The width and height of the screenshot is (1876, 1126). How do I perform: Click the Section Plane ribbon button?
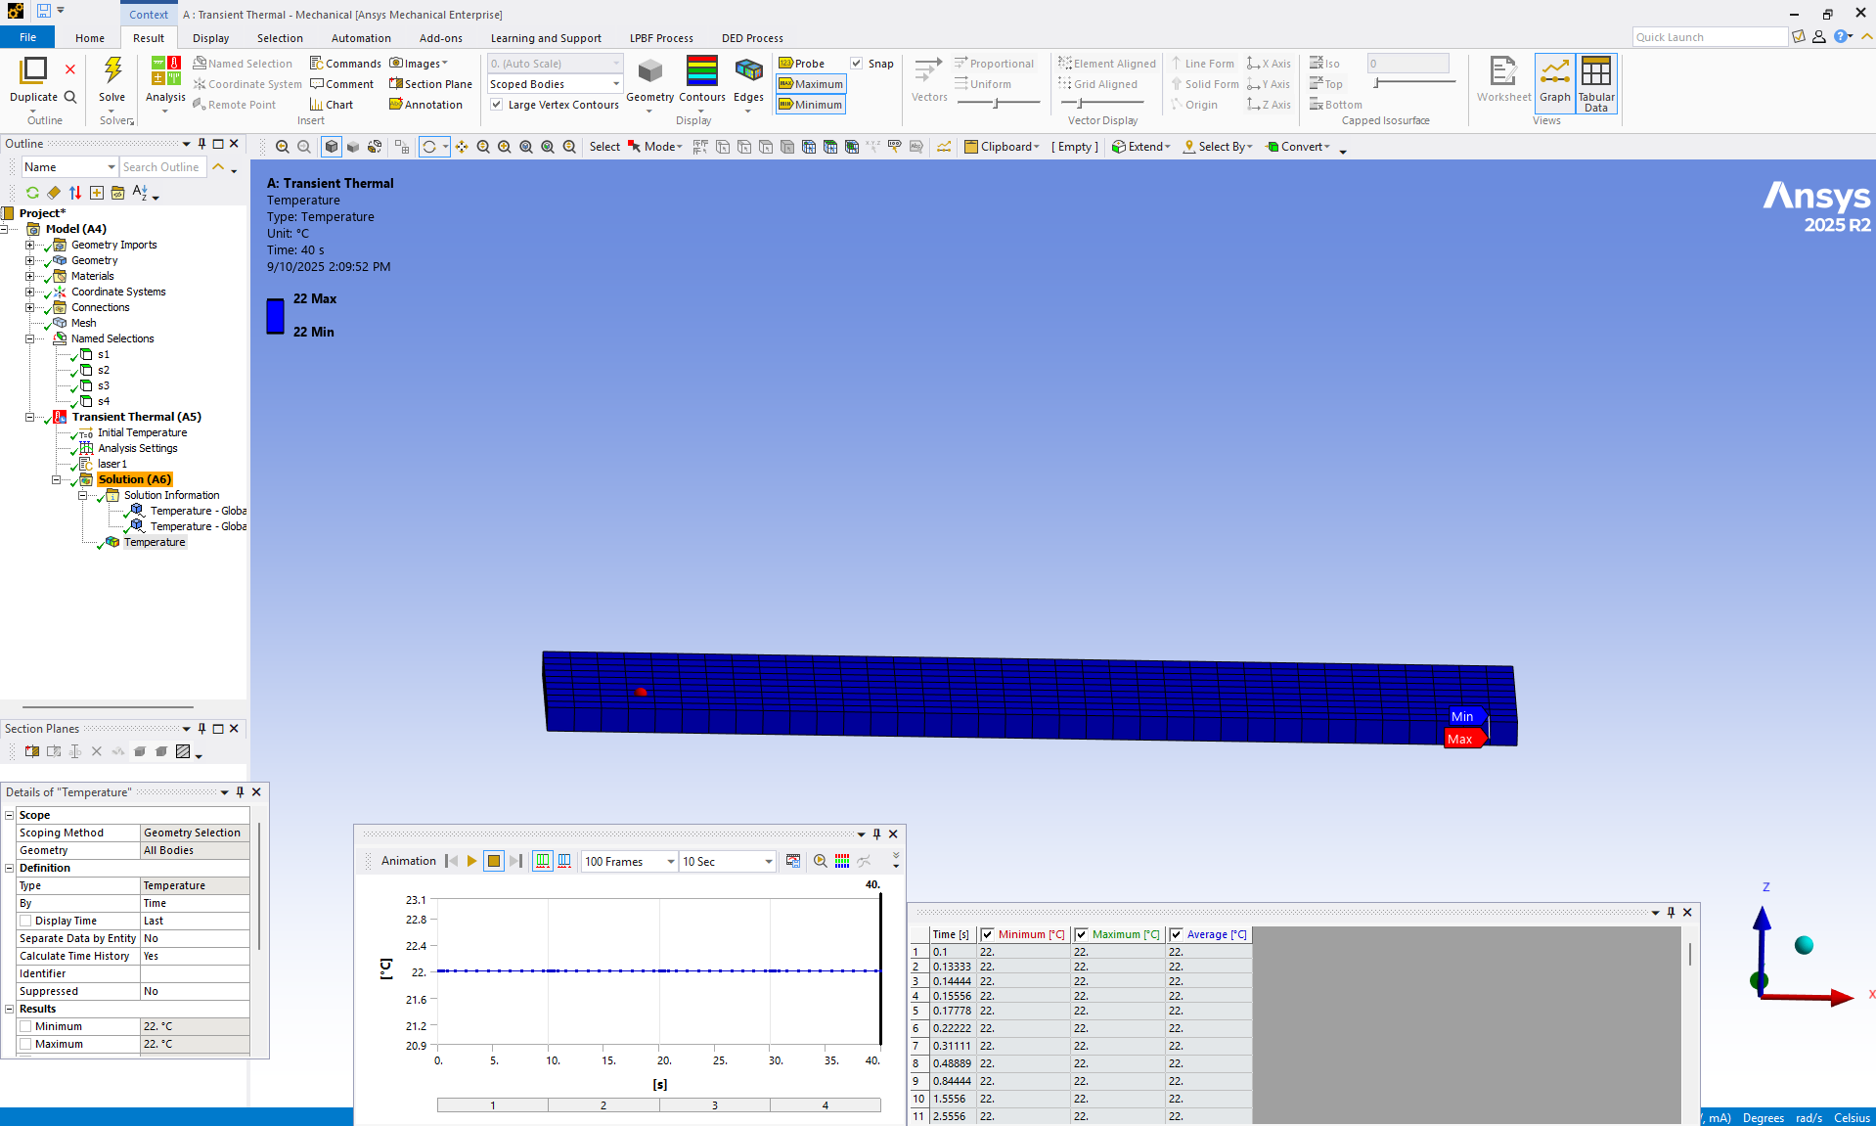click(430, 84)
